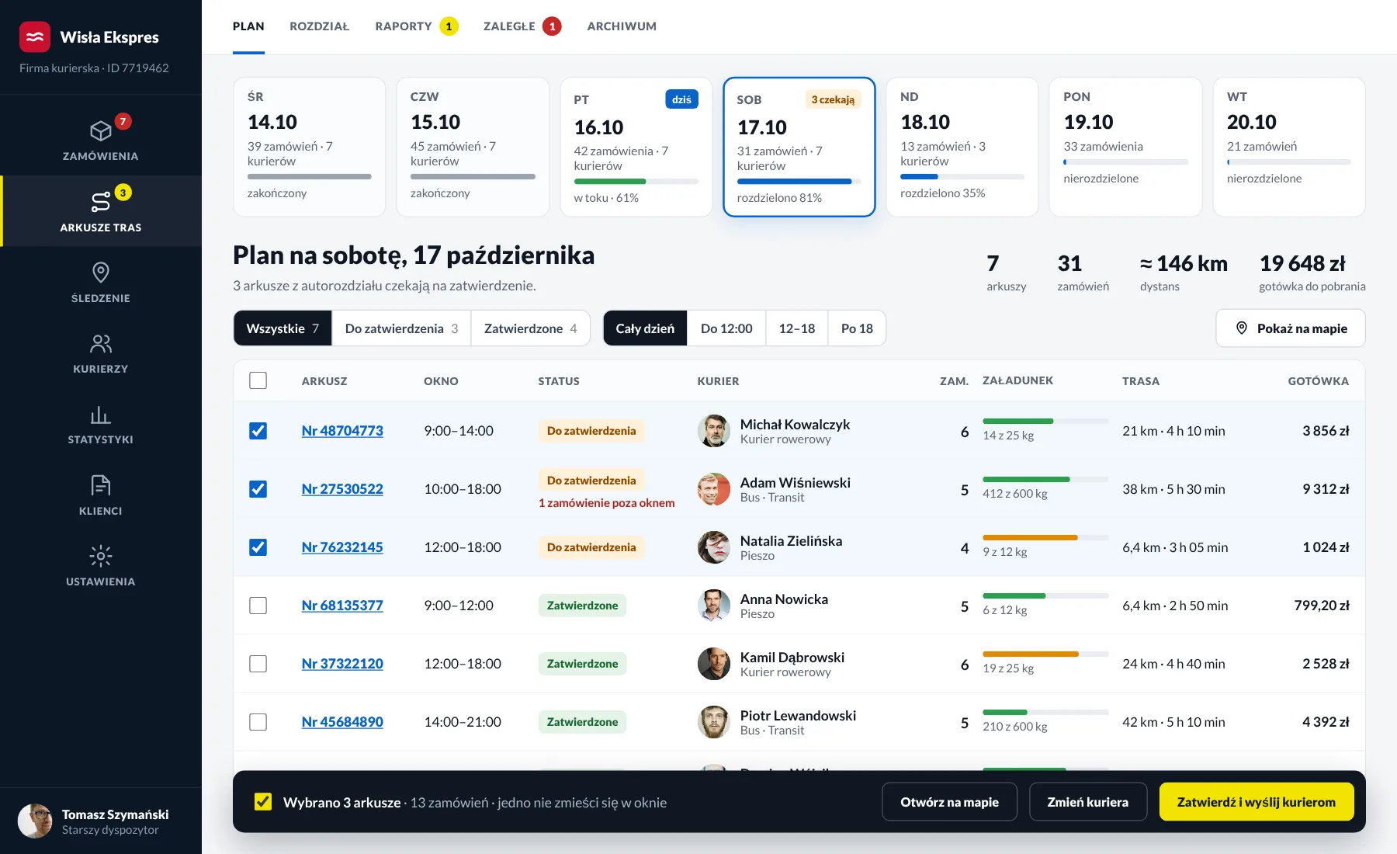1397x854 pixels.
Task: Select the Po 18 time filter
Action: click(857, 328)
